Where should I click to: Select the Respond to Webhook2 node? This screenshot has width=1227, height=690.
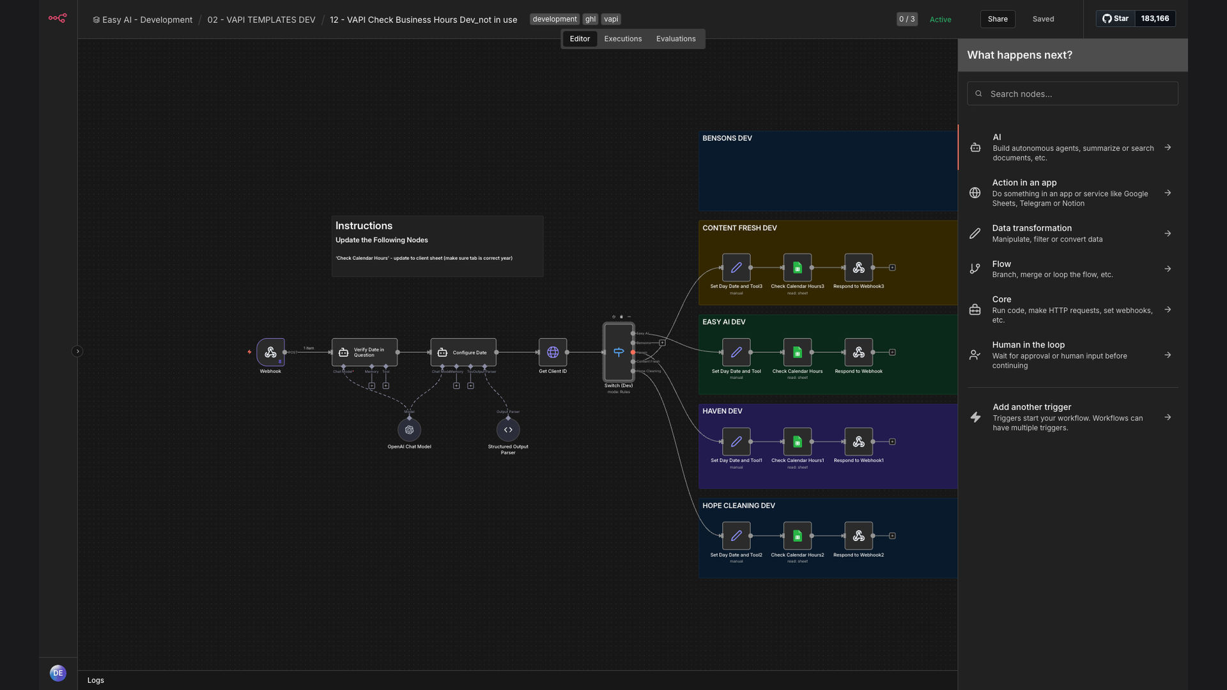click(x=859, y=536)
